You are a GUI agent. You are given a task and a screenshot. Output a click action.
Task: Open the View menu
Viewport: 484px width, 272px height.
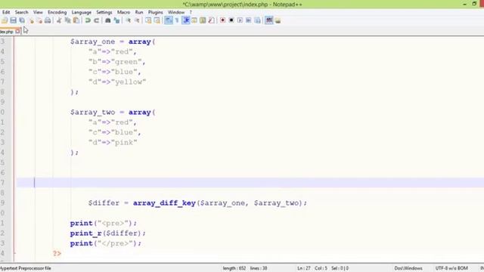coord(38,12)
